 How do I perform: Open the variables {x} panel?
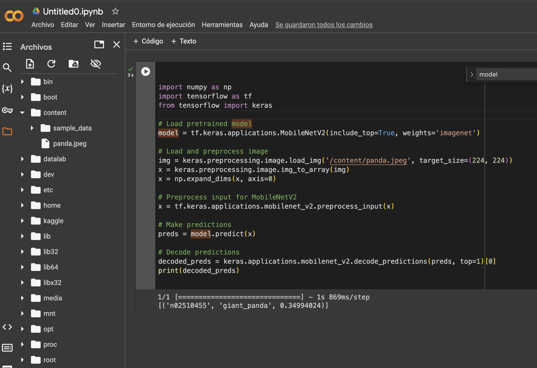tap(7, 88)
